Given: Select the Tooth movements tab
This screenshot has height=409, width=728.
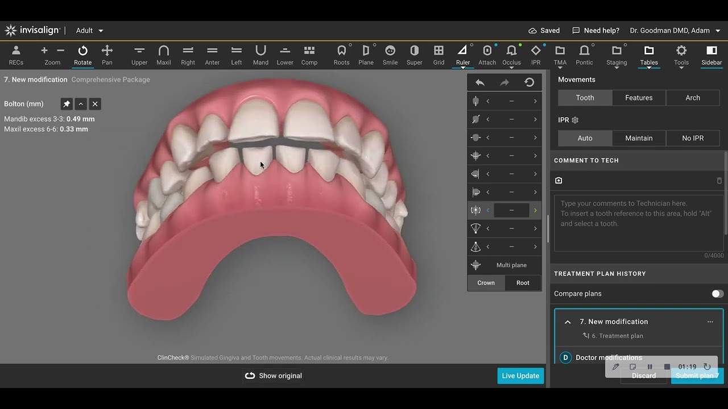Looking at the screenshot, I should point(585,98).
